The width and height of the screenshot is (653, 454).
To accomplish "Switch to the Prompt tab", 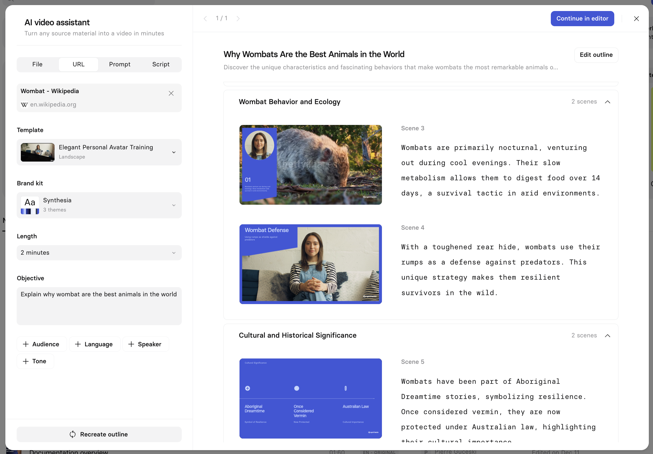I will tap(119, 64).
